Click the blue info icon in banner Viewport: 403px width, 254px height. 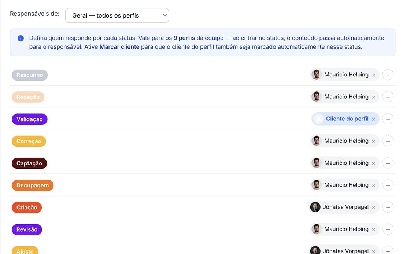[21, 38]
